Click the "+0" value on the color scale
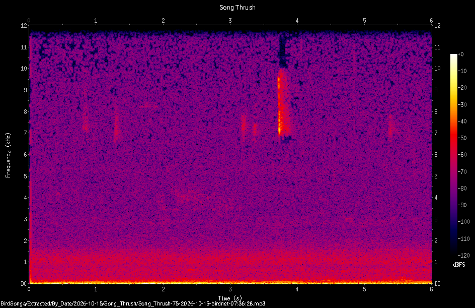 pos(460,54)
